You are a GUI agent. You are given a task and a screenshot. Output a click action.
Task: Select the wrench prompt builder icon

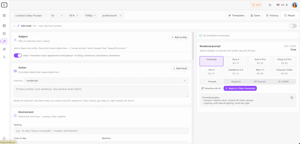click(x=4, y=41)
